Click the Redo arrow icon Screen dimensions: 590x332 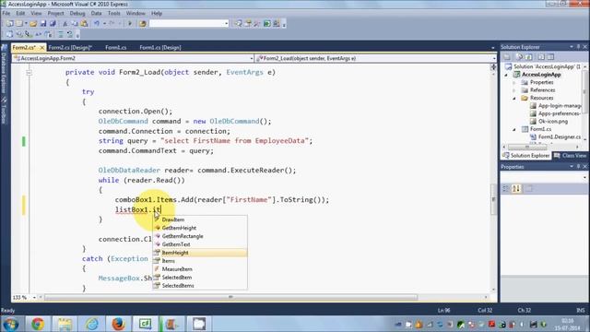tap(112, 23)
